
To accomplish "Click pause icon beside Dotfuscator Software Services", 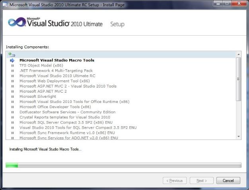I will pos(13,112).
